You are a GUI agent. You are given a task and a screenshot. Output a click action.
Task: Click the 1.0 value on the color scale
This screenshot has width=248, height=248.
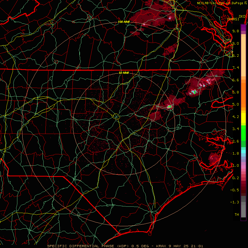point(236,166)
